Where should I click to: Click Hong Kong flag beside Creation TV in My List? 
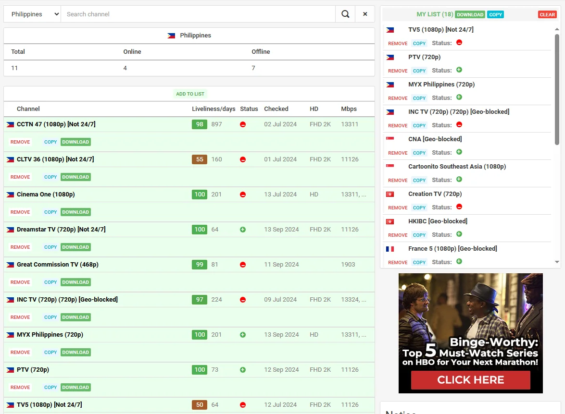click(x=390, y=195)
